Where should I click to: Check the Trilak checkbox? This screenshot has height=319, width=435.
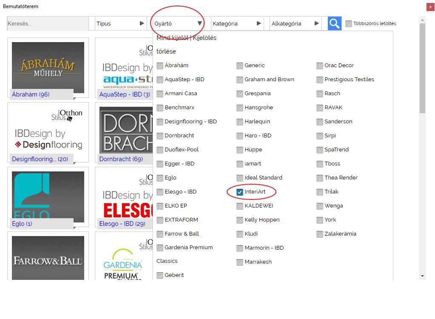pos(320,192)
